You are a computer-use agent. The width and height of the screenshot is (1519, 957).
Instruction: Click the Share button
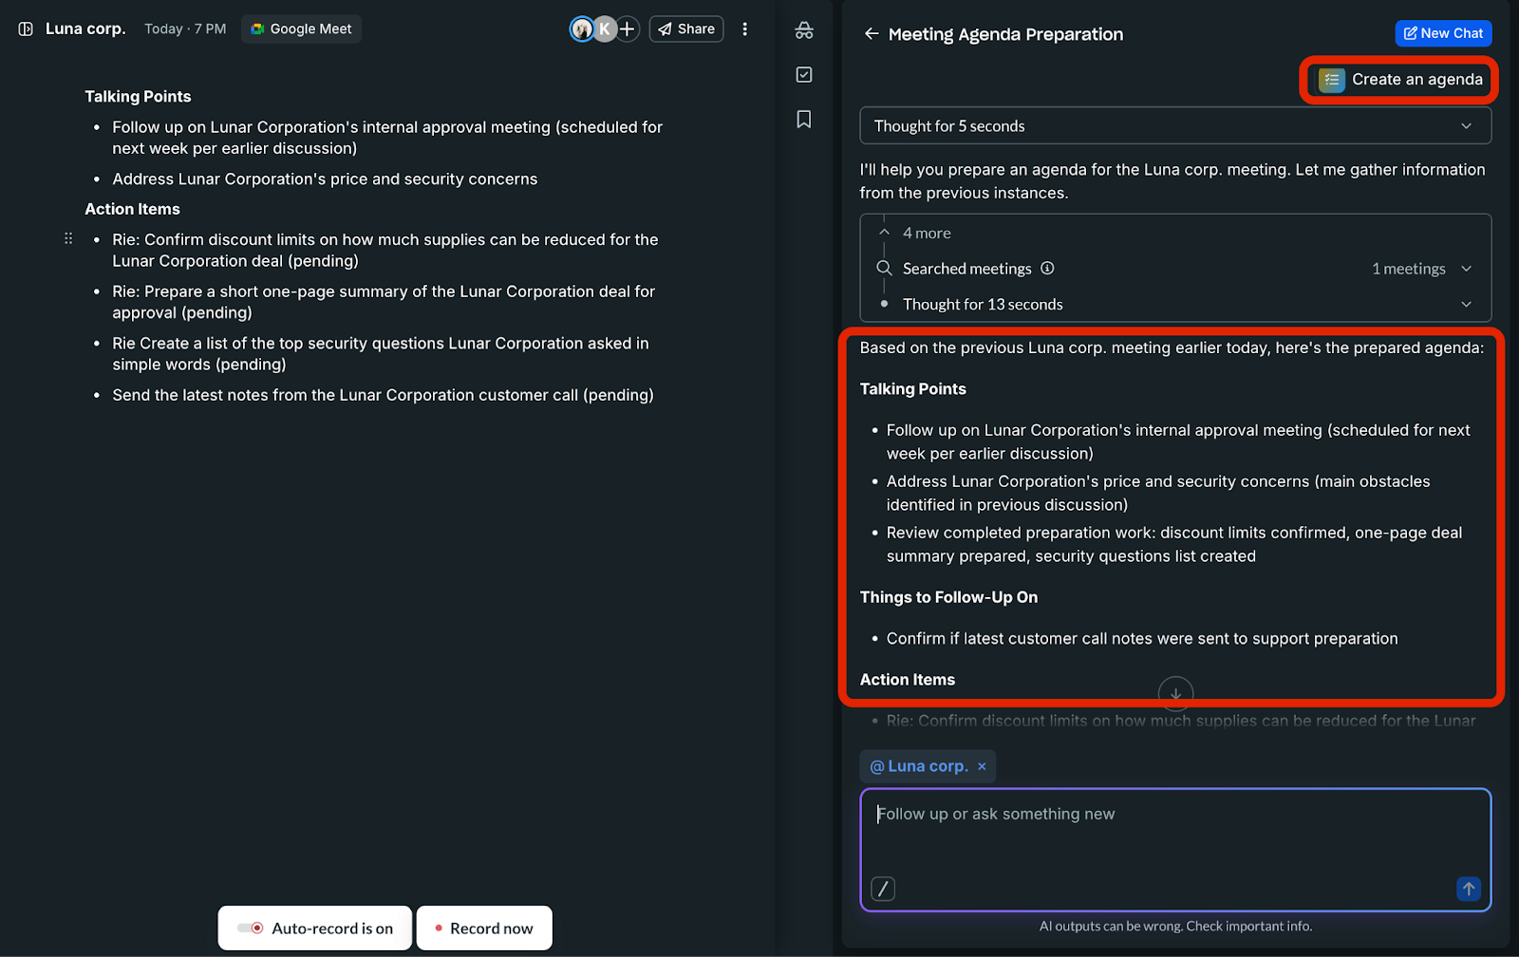[686, 29]
